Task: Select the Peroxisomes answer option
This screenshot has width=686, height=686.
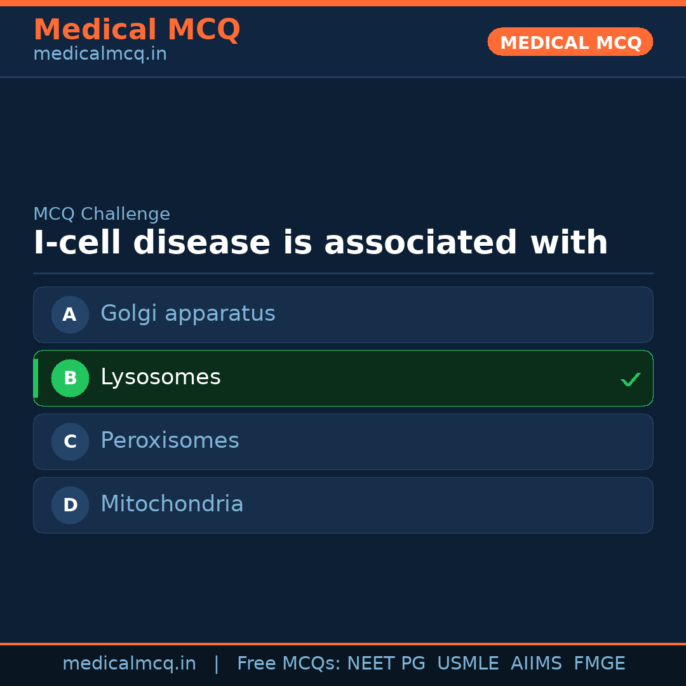Action: click(343, 441)
